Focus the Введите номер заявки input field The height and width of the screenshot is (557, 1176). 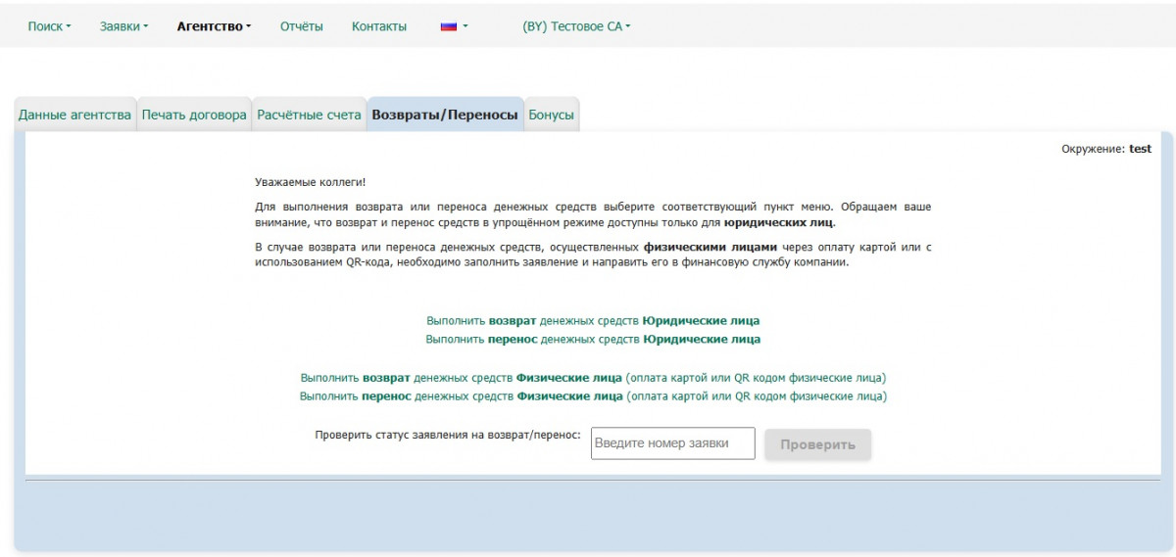click(x=672, y=443)
